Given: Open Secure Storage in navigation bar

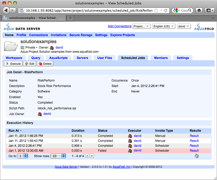Looking at the screenshot, I should [81, 35].
